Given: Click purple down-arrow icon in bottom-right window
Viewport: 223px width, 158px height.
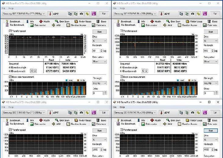Looking at the screenshot, I should pyautogui.click(x=205, y=113).
